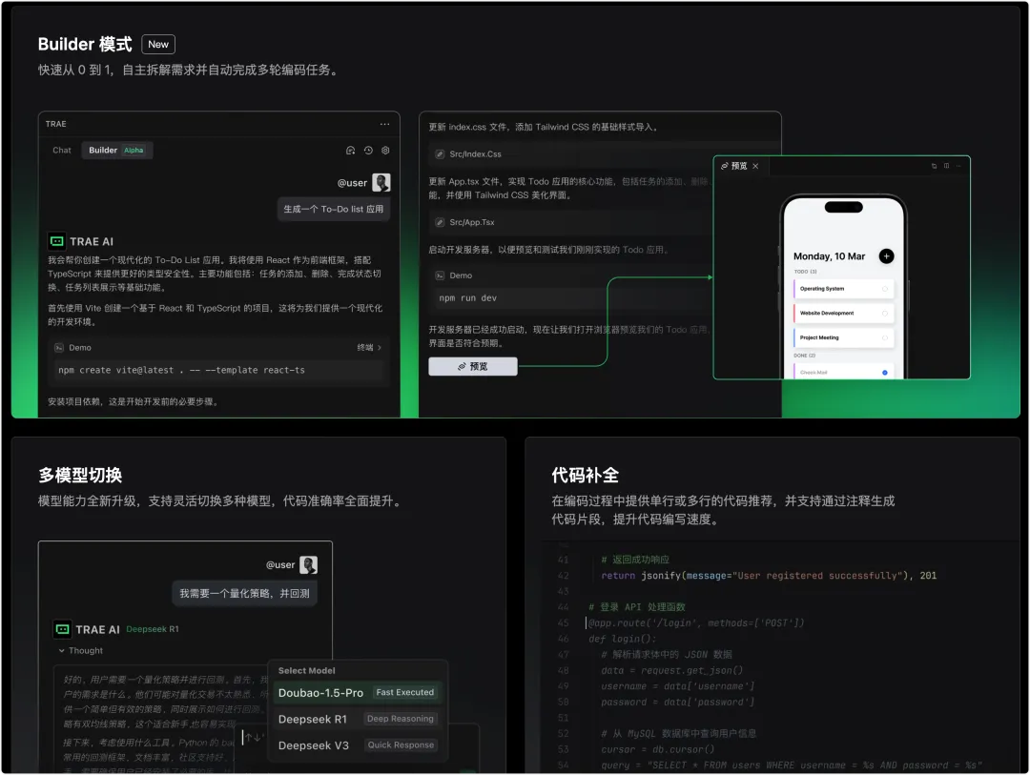Tap the black plus button in phone preview
The image size is (1030, 775).
coord(886,256)
